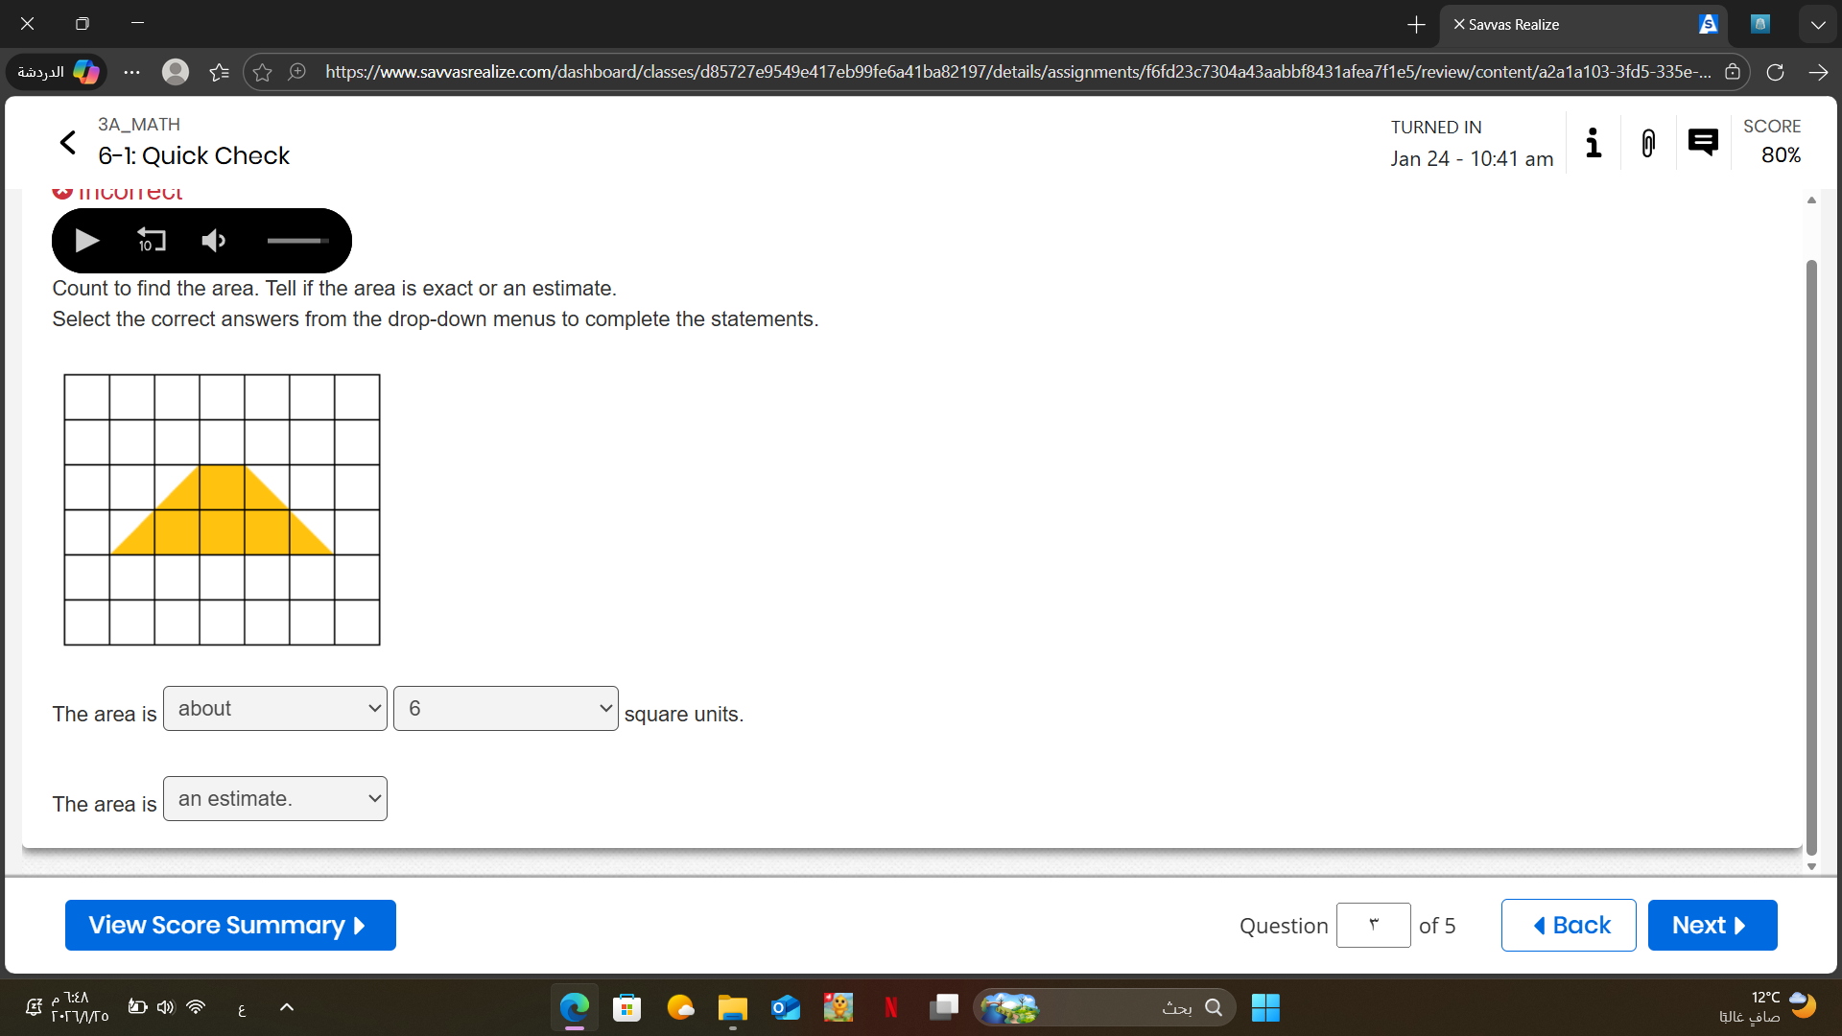Screen dimensions: 1842x1036
Task: Rewind audio 10 seconds
Action: tap(151, 241)
